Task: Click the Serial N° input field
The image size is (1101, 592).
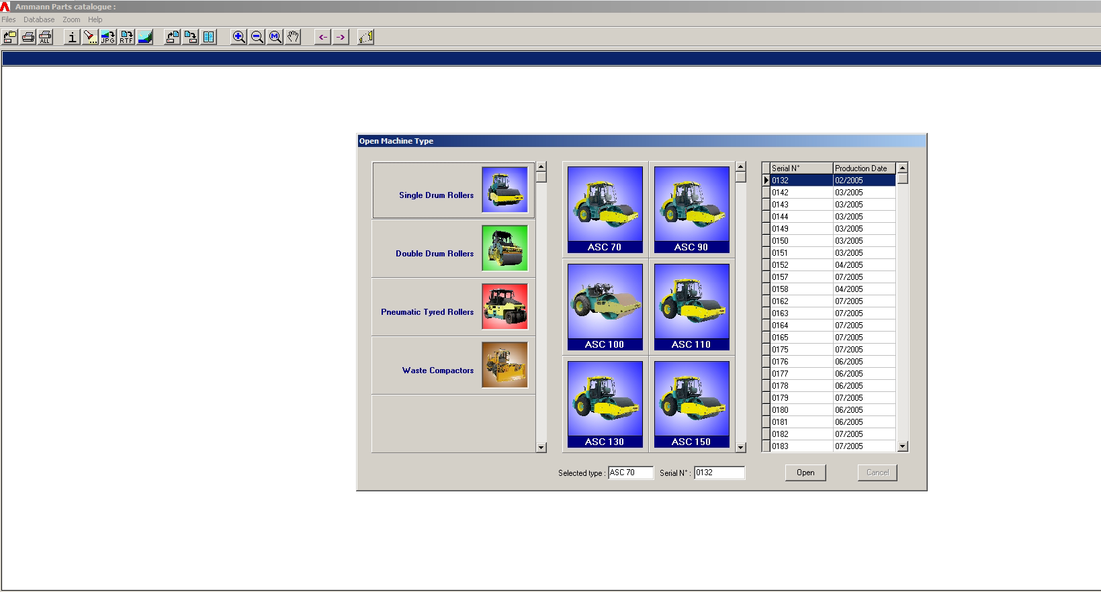Action: (719, 473)
